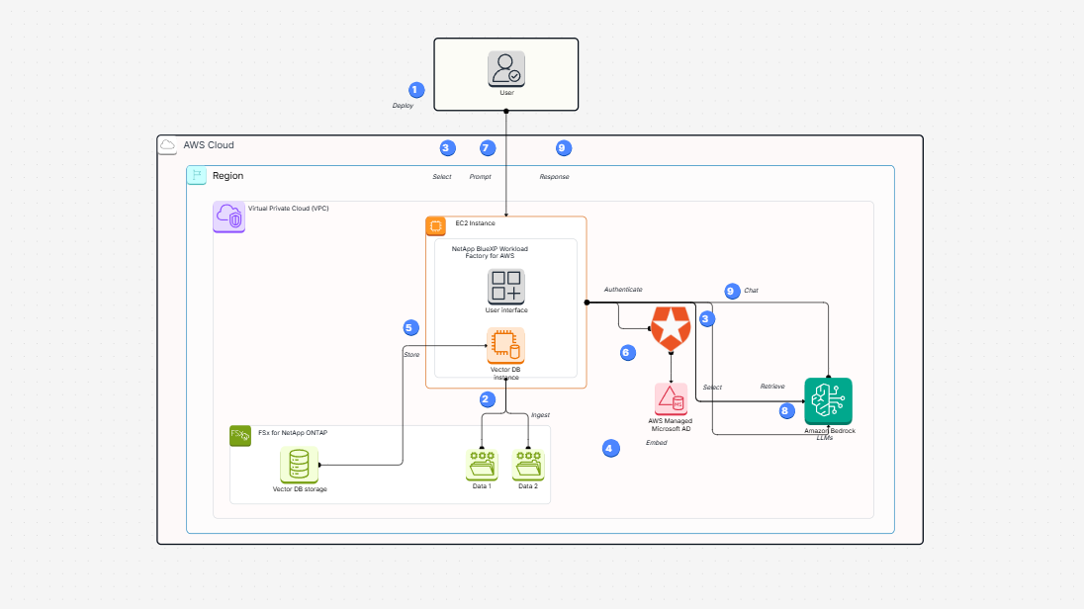Select the step 3 badge beside the star shield
Image resolution: width=1084 pixels, height=609 pixels.
pyautogui.click(x=706, y=318)
